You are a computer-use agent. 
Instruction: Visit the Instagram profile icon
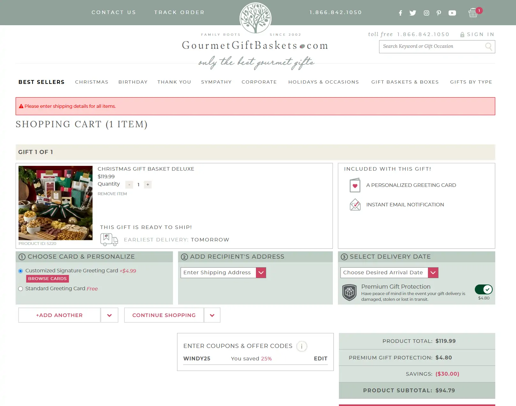(426, 13)
